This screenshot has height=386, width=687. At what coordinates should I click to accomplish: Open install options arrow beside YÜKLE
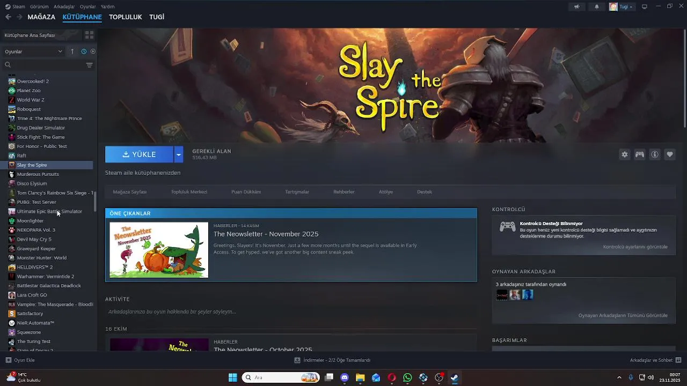pyautogui.click(x=179, y=154)
